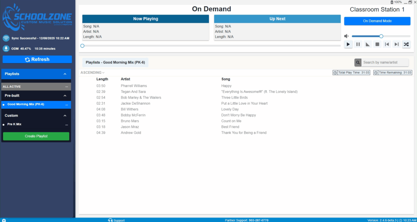Skip to the previous track

pyautogui.click(x=387, y=44)
